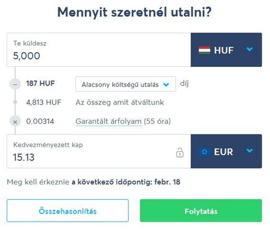The height and width of the screenshot is (230, 270).
Task: Expand the EUR currency dropdown chevron
Action: coord(250,151)
